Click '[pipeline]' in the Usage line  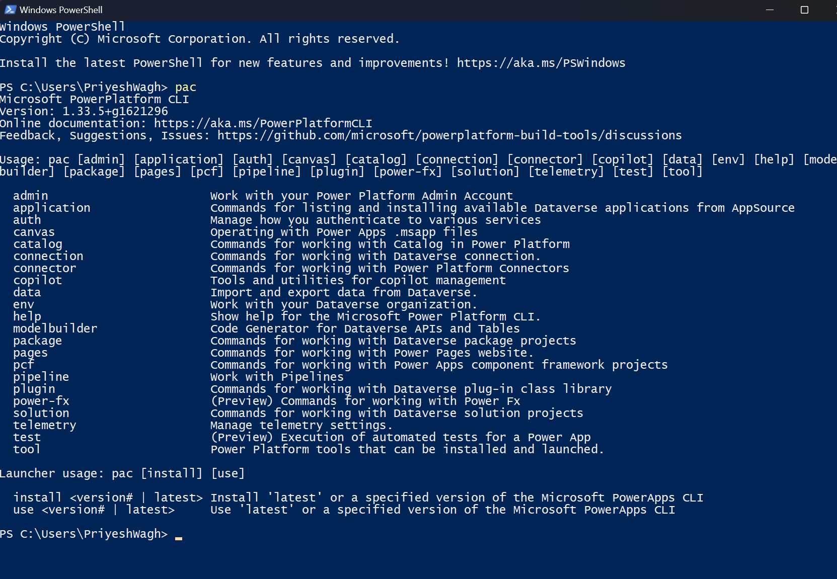[x=266, y=172]
